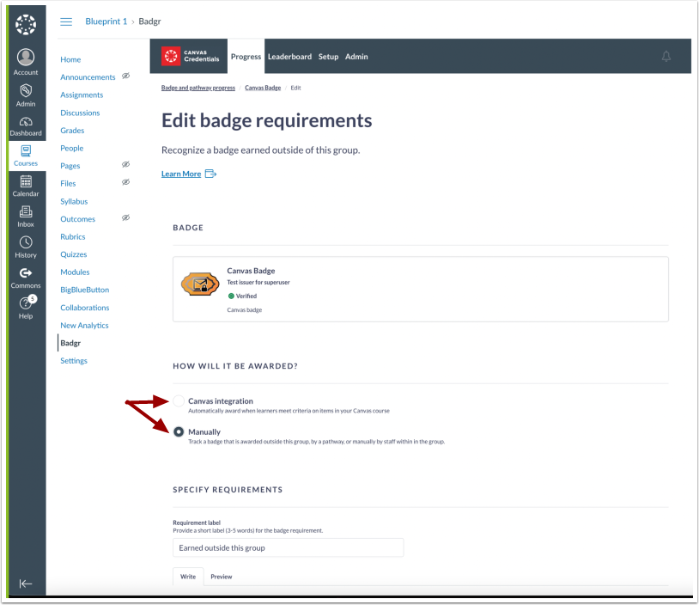Open the Quizzes course link
Image resolution: width=699 pixels, height=605 pixels.
point(74,254)
